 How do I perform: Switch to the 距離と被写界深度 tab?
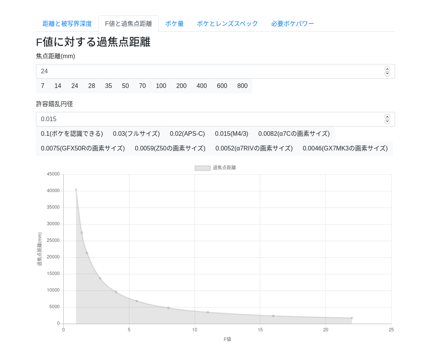[67, 24]
